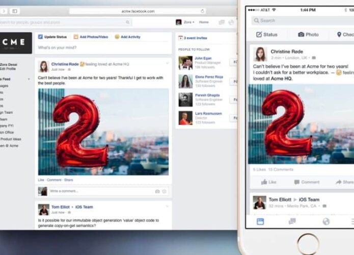Open Lars Rasmussen's profile link
354x255 pixels.
[x=208, y=114]
